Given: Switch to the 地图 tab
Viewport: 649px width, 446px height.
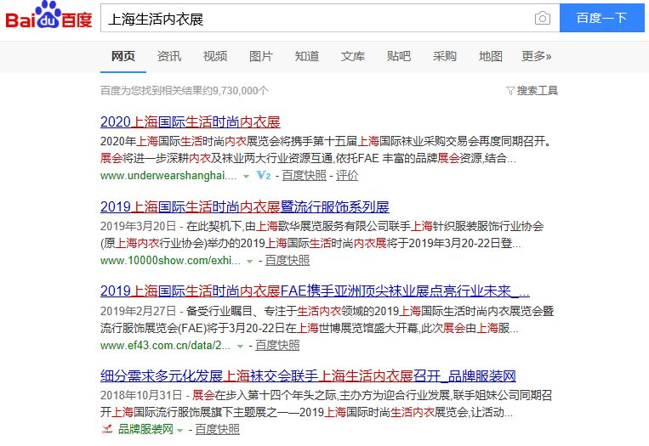Looking at the screenshot, I should coord(491,56).
